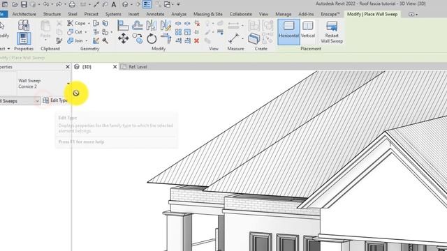Click the Rotate tool icon
This screenshot has height=251, width=447.
[152, 38]
